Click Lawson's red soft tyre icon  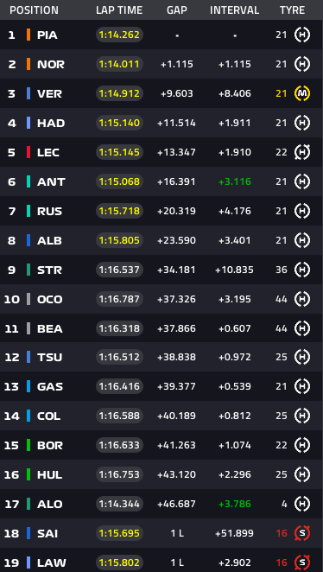click(302, 562)
